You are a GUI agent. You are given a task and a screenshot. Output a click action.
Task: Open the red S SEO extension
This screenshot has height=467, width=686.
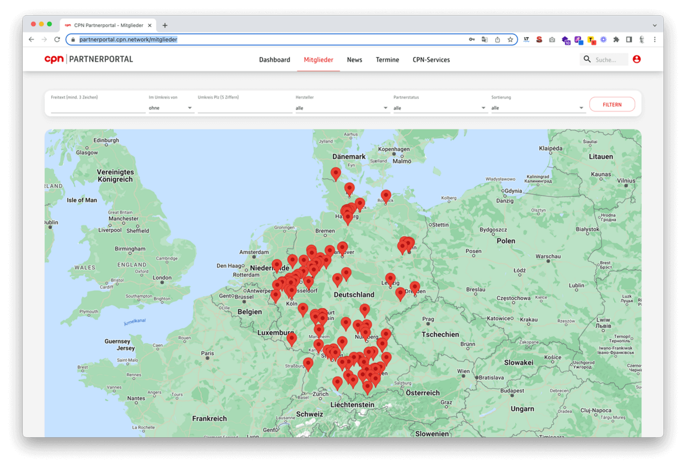(539, 39)
